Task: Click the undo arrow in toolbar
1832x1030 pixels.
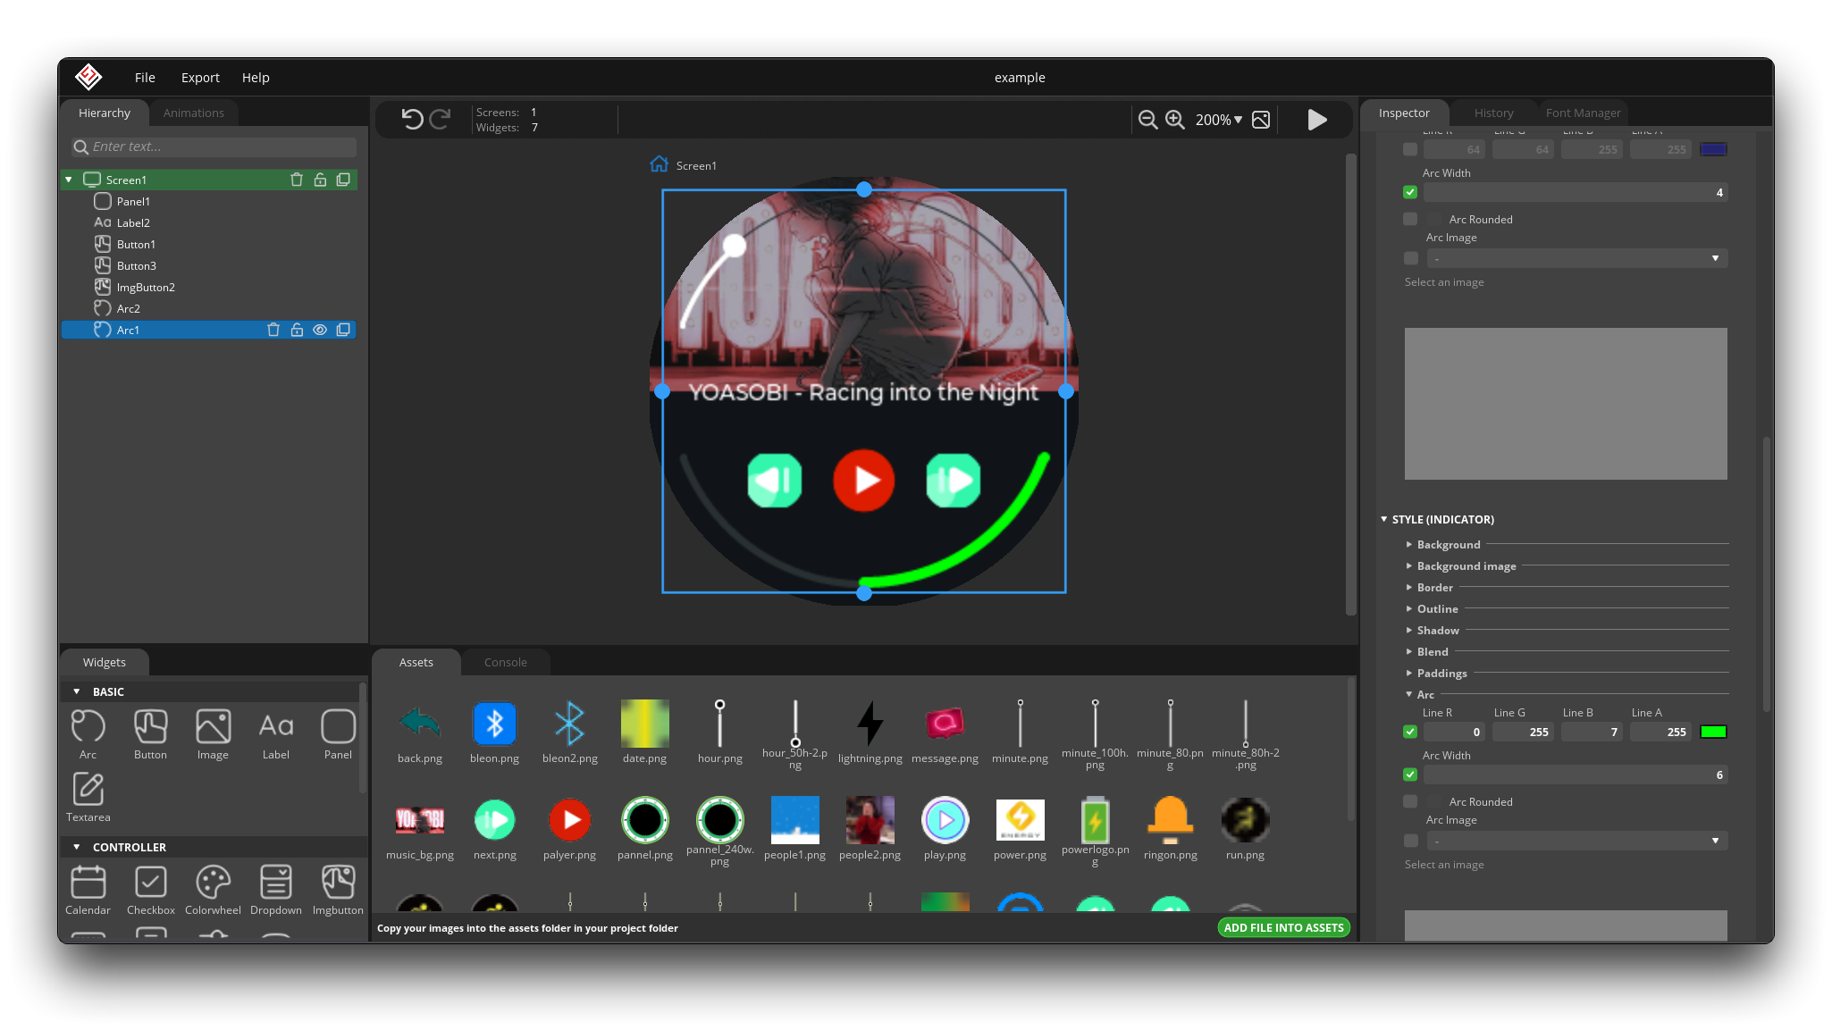Action: coord(412,119)
